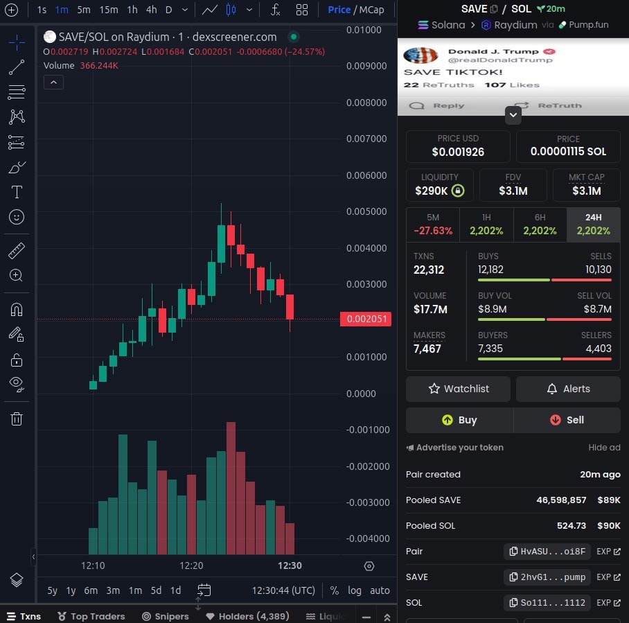Select the crosshair cursor tool
Screen dimensions: 629x623
[17, 42]
